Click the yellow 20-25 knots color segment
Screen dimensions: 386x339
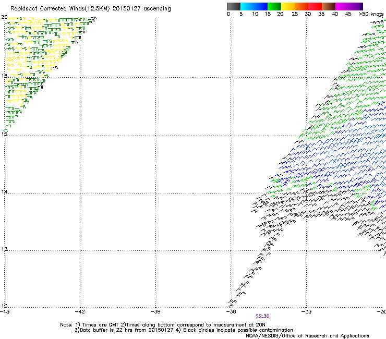pos(288,6)
